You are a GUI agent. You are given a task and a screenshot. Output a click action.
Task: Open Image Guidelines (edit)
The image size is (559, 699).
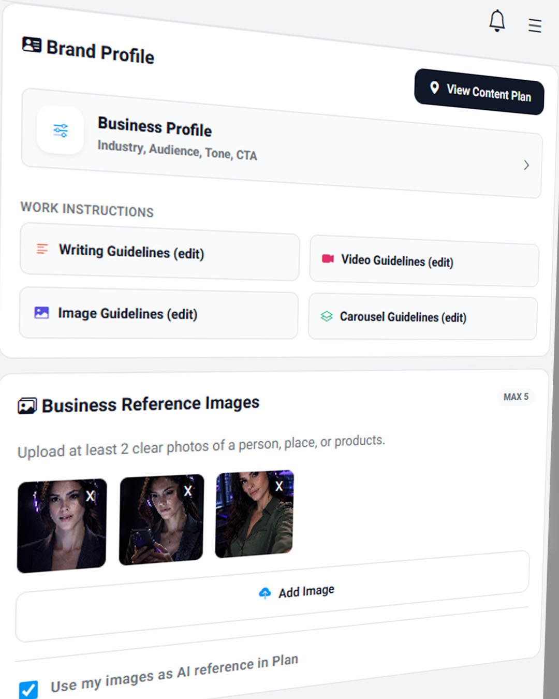pyautogui.click(x=158, y=314)
